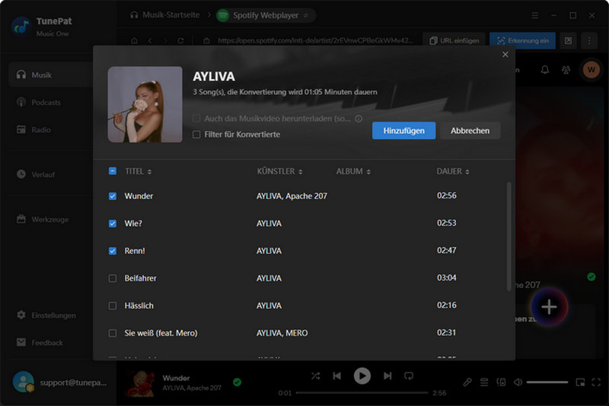Open the music video info icon

[359, 119]
